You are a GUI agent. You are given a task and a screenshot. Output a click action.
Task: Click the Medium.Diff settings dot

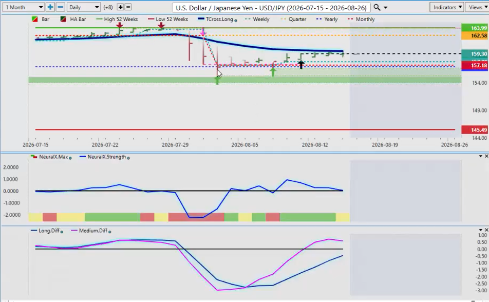(109, 232)
